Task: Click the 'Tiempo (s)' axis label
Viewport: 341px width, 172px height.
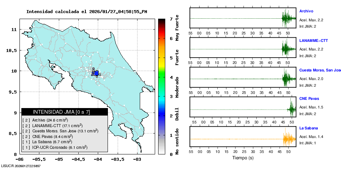Action: point(244,158)
